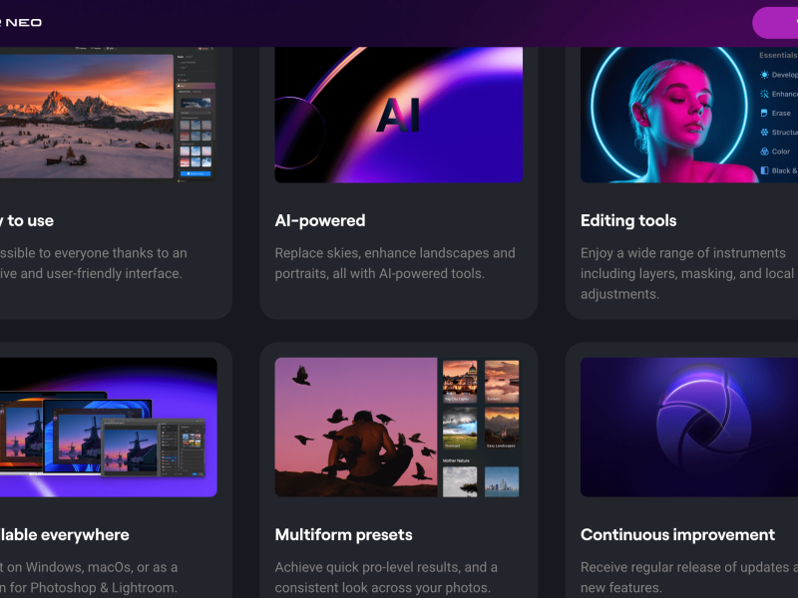Click the purple button in top-right corner
Viewport: 798px width, 598px height.
pos(776,22)
